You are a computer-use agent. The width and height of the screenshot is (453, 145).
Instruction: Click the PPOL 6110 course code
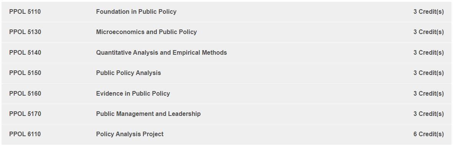25,134
